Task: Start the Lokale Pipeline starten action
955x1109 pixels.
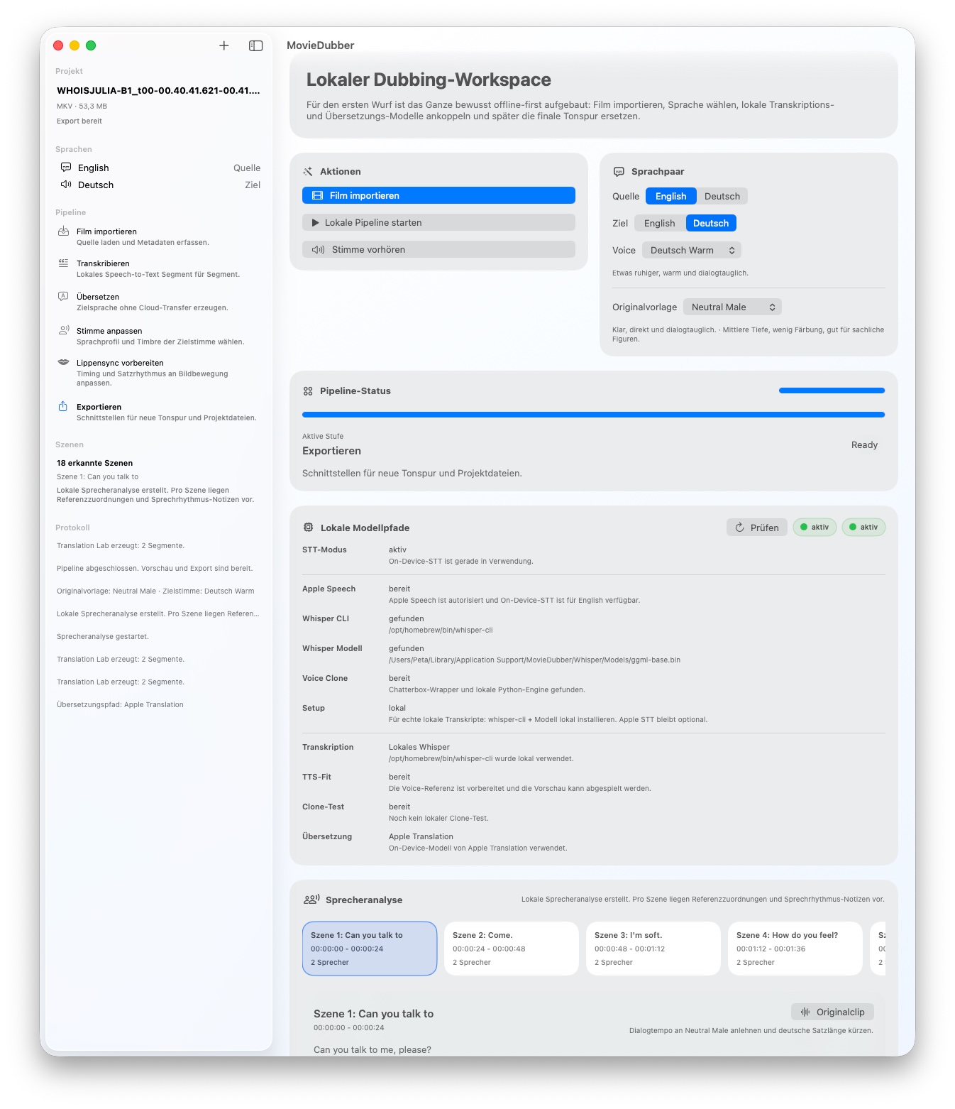Action: tap(438, 223)
